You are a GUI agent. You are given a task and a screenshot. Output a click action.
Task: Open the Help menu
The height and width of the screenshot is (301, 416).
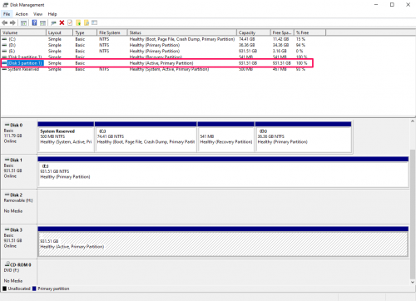click(x=52, y=14)
